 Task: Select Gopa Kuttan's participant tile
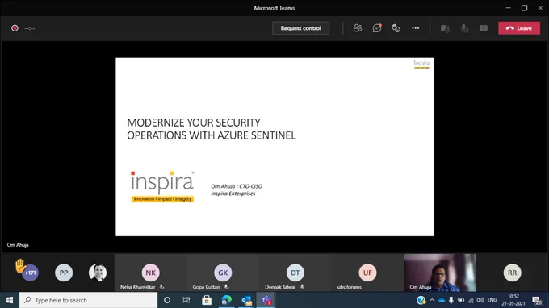click(223, 273)
